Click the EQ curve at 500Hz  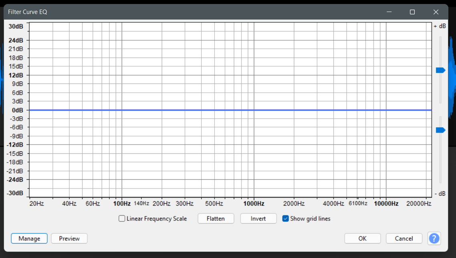215,110
